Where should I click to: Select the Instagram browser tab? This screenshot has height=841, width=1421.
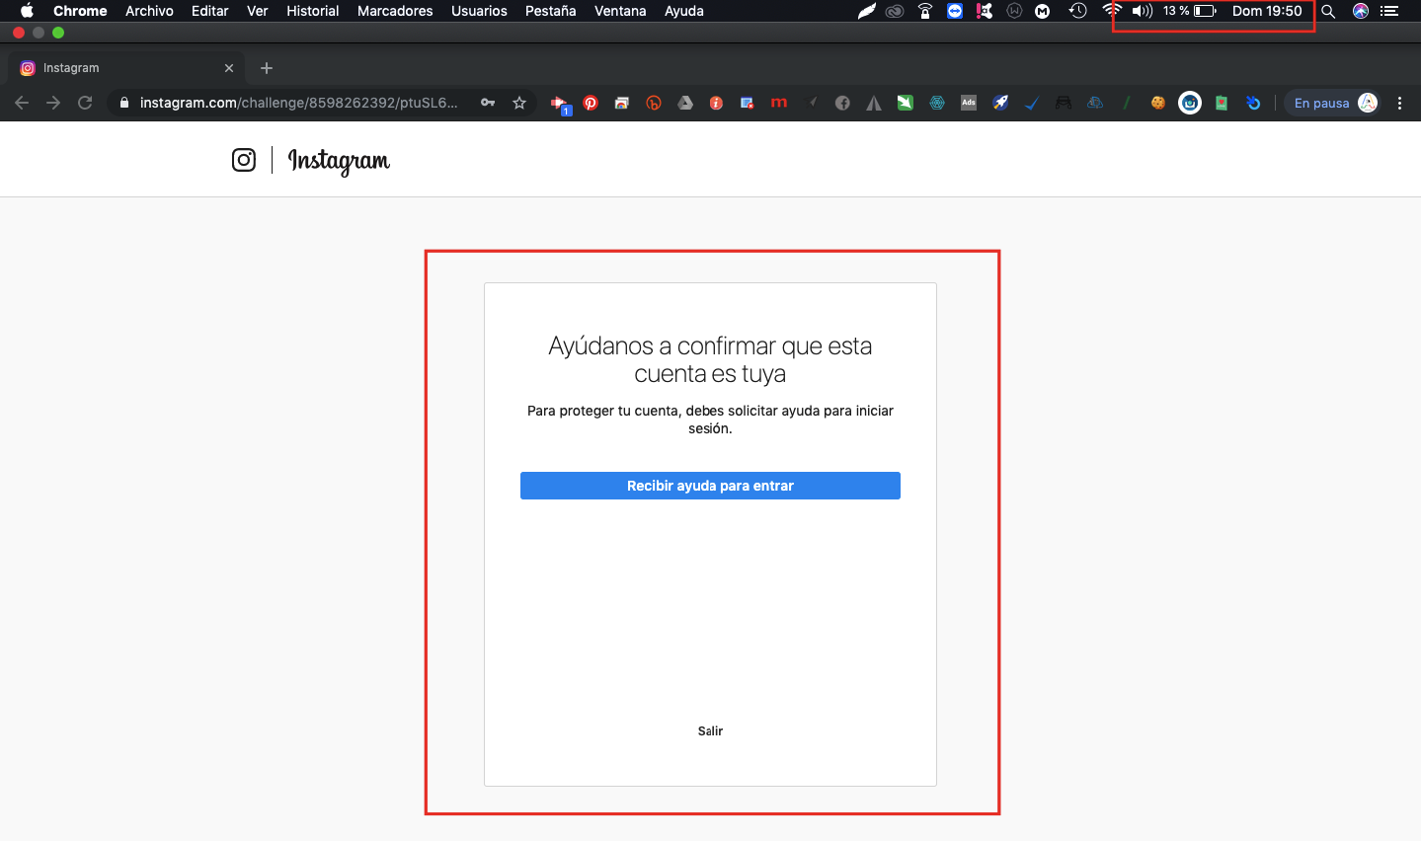126,68
